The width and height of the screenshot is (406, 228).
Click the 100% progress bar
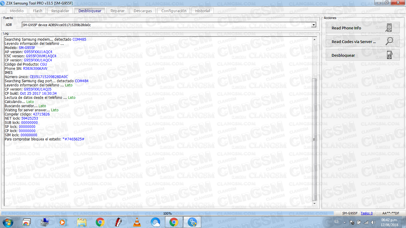[167, 213]
